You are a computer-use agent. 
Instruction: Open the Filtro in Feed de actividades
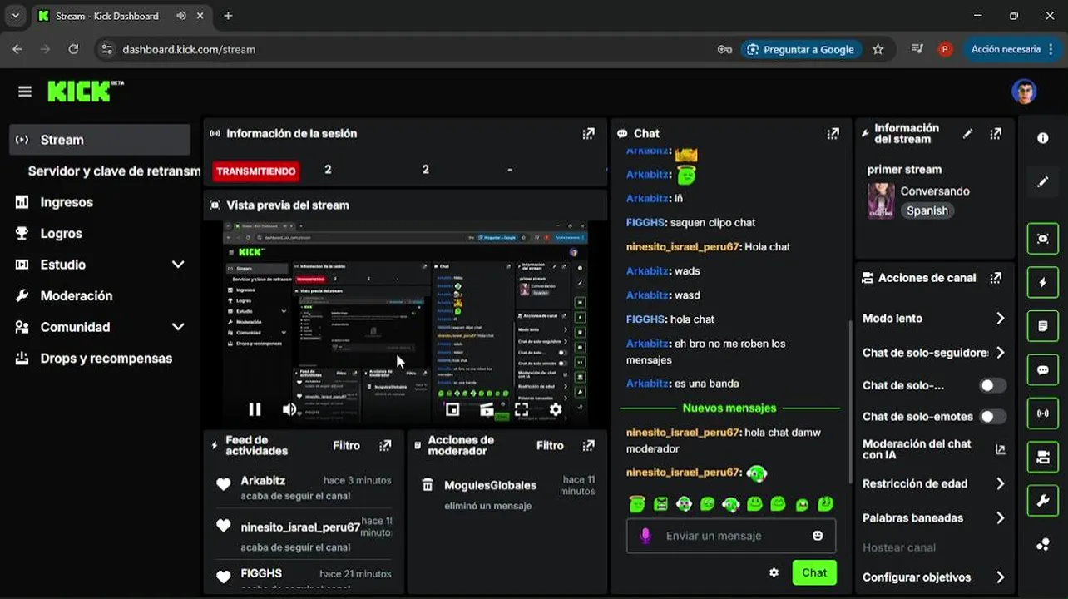[346, 446]
